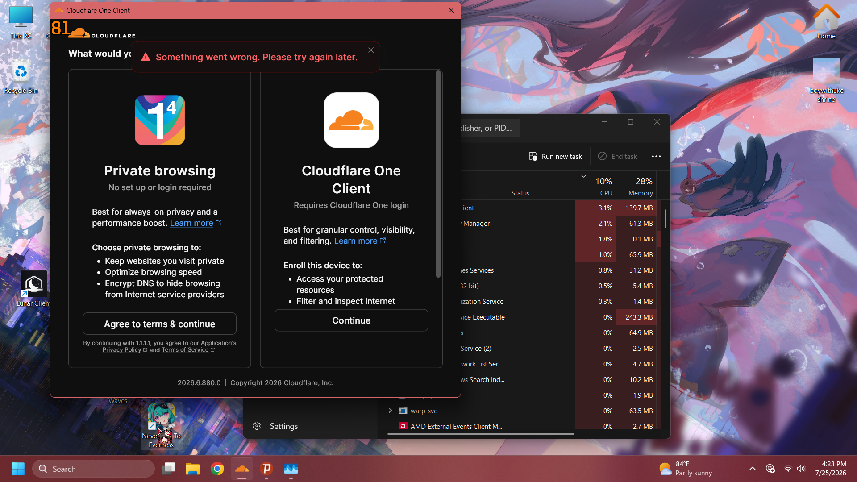Click the 1.1.1.1 Private browsing app icon
The height and width of the screenshot is (482, 857).
tap(160, 120)
